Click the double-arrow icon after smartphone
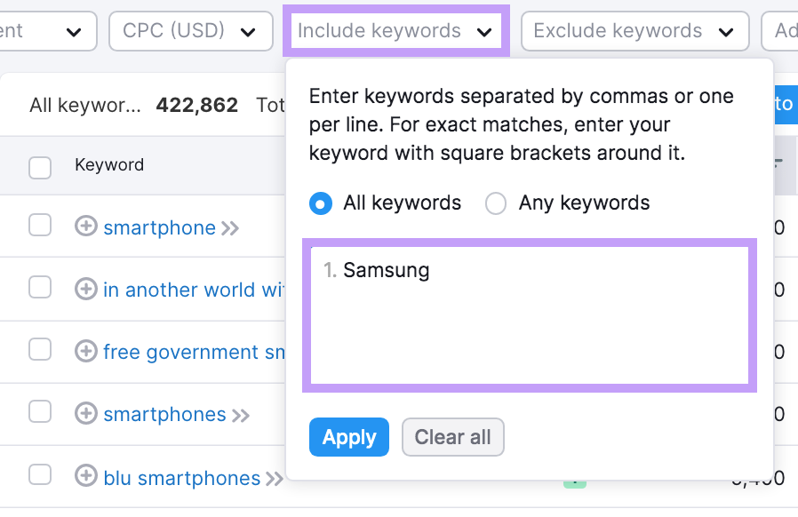Image resolution: width=798 pixels, height=517 pixels. pos(231,227)
